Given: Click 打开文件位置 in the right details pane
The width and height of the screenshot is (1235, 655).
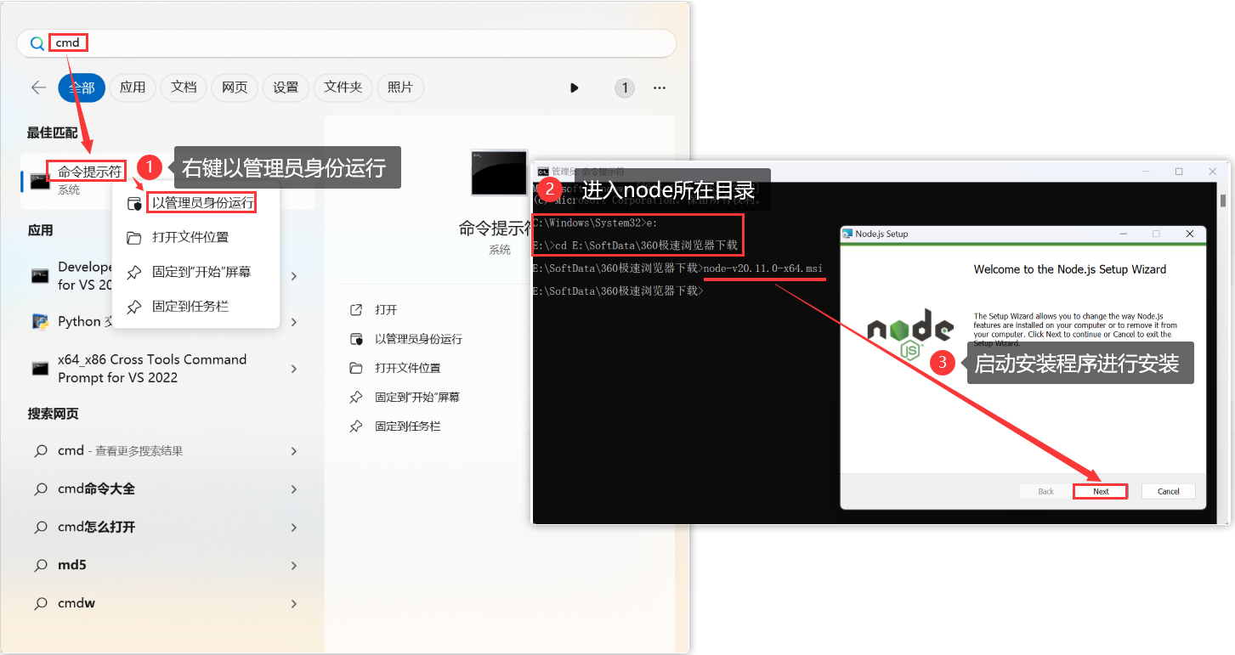Looking at the screenshot, I should pos(407,368).
